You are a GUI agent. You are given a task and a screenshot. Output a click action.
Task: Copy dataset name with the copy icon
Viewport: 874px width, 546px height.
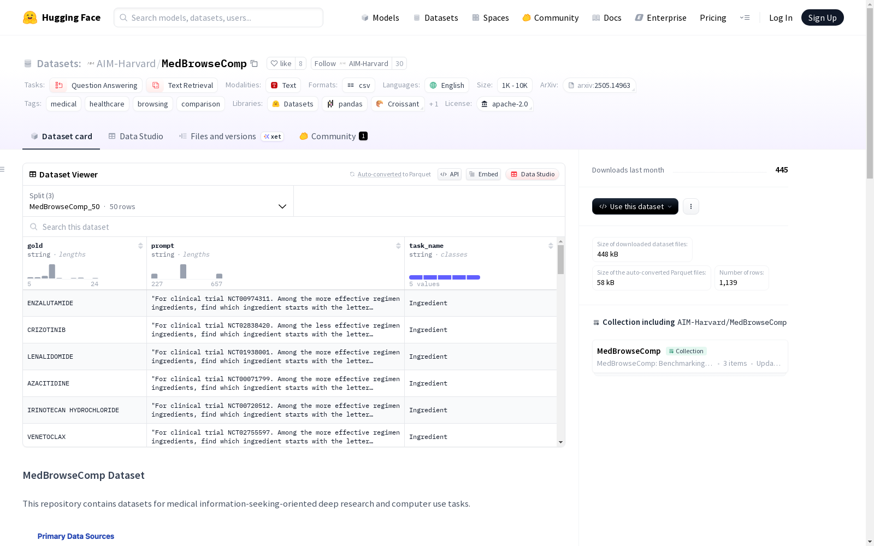point(254,63)
